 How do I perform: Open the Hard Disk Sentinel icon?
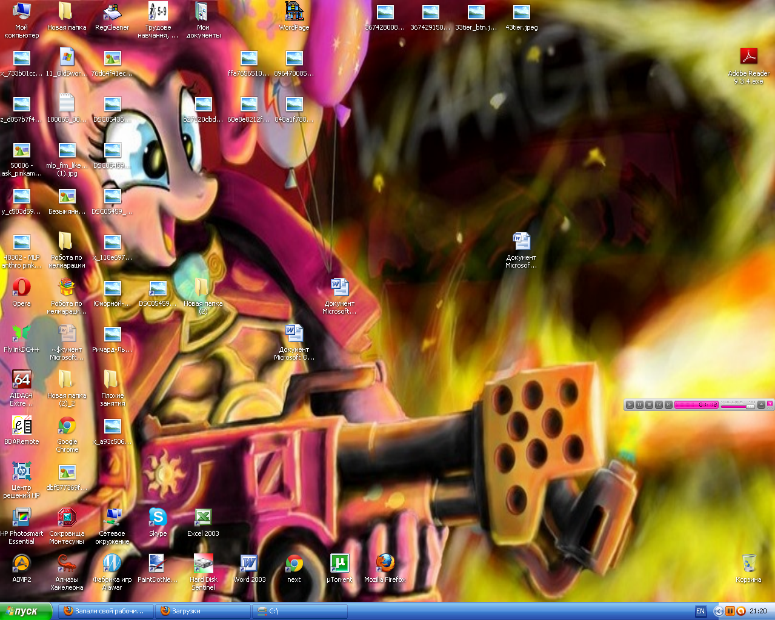point(203,572)
